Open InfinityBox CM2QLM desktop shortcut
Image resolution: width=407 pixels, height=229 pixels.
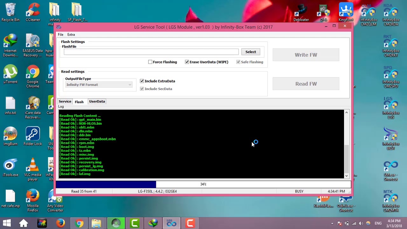coord(369,15)
